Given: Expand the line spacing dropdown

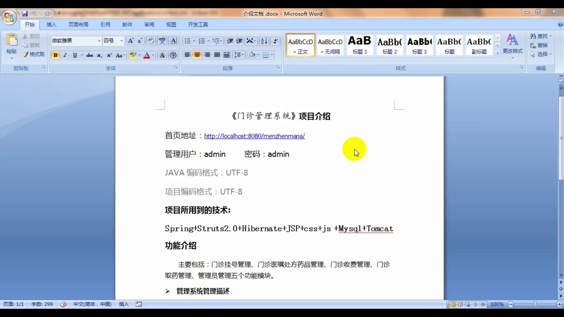Looking at the screenshot, I should coord(243,55).
